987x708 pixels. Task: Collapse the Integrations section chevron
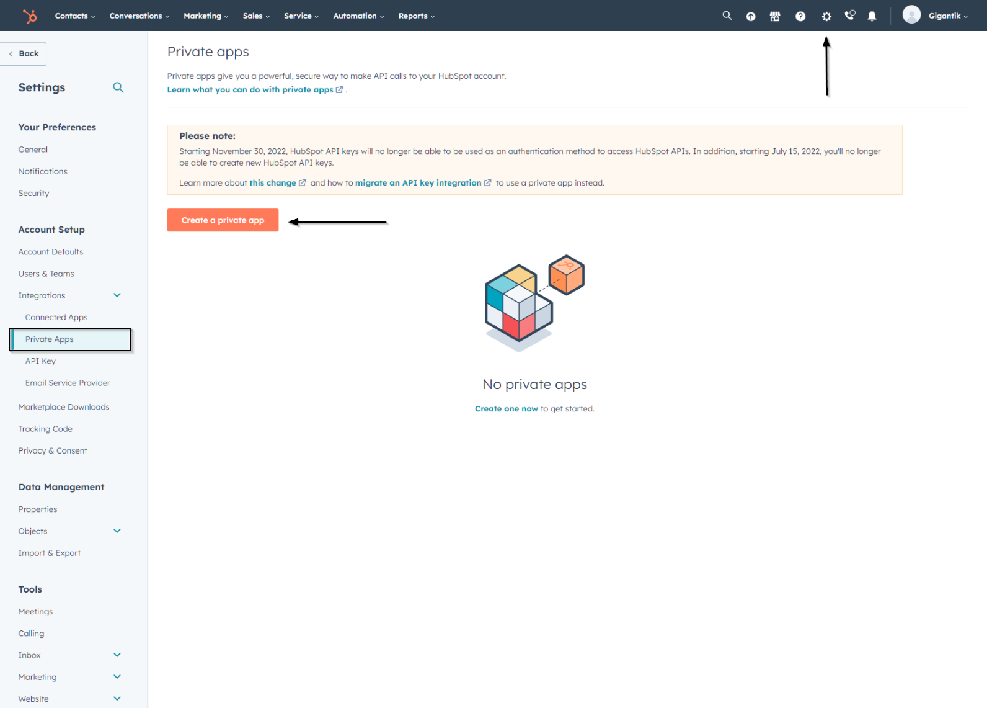[117, 295]
